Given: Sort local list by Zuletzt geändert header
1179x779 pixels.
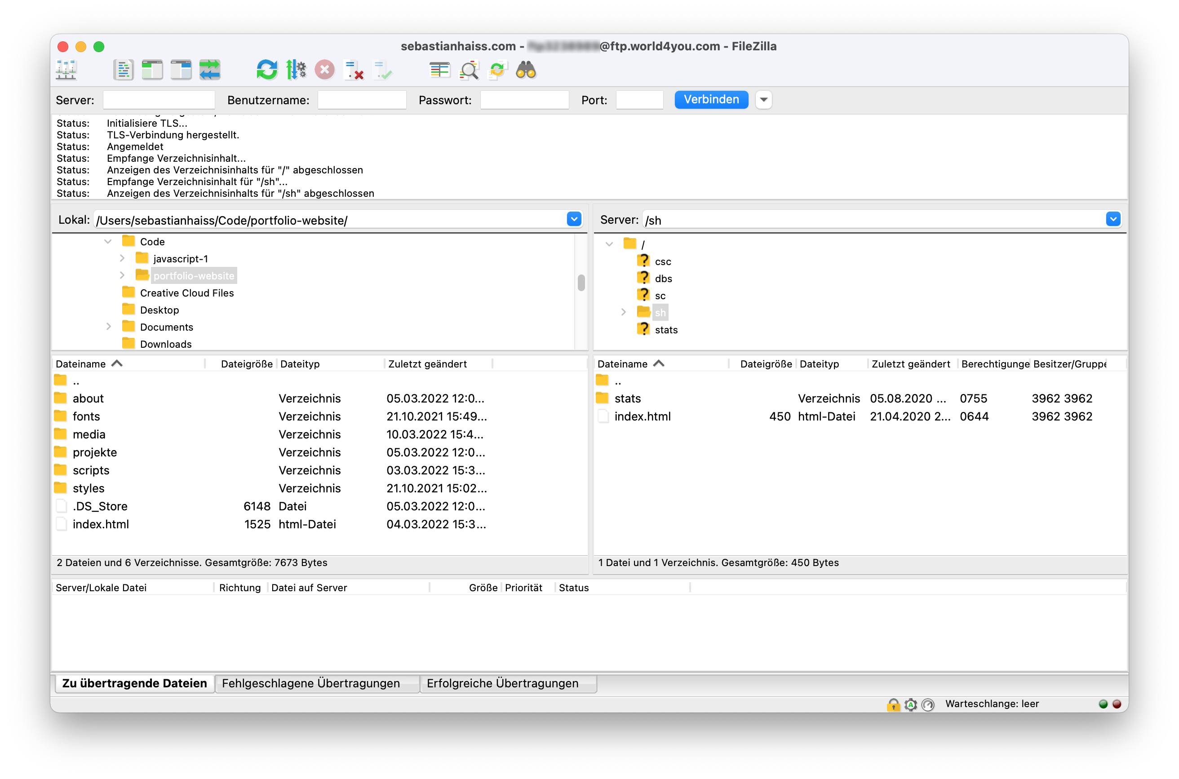Looking at the screenshot, I should 438,363.
